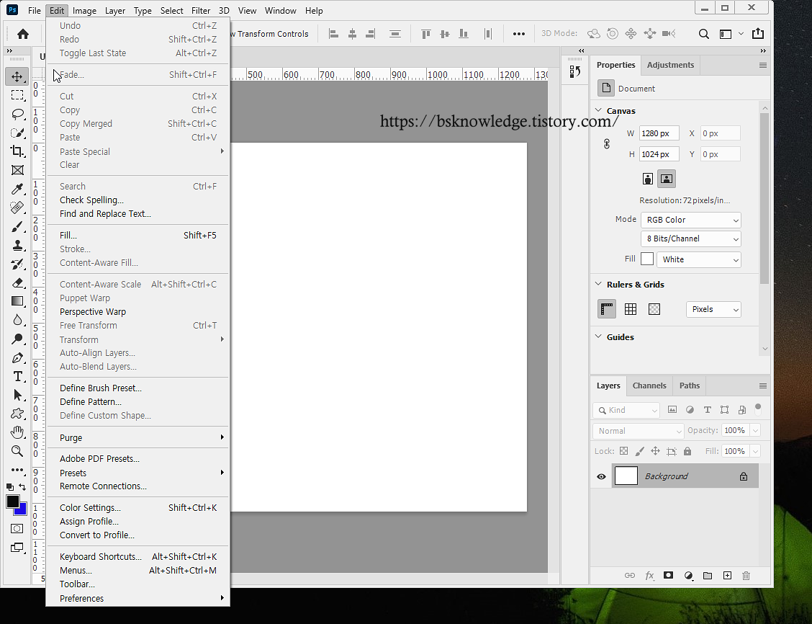Set canvas to portrait orientation

(647, 179)
